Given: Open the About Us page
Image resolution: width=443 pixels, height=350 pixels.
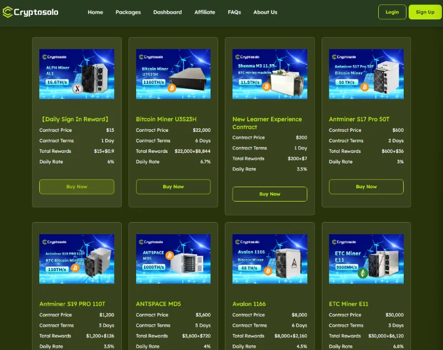Looking at the screenshot, I should coord(265,12).
